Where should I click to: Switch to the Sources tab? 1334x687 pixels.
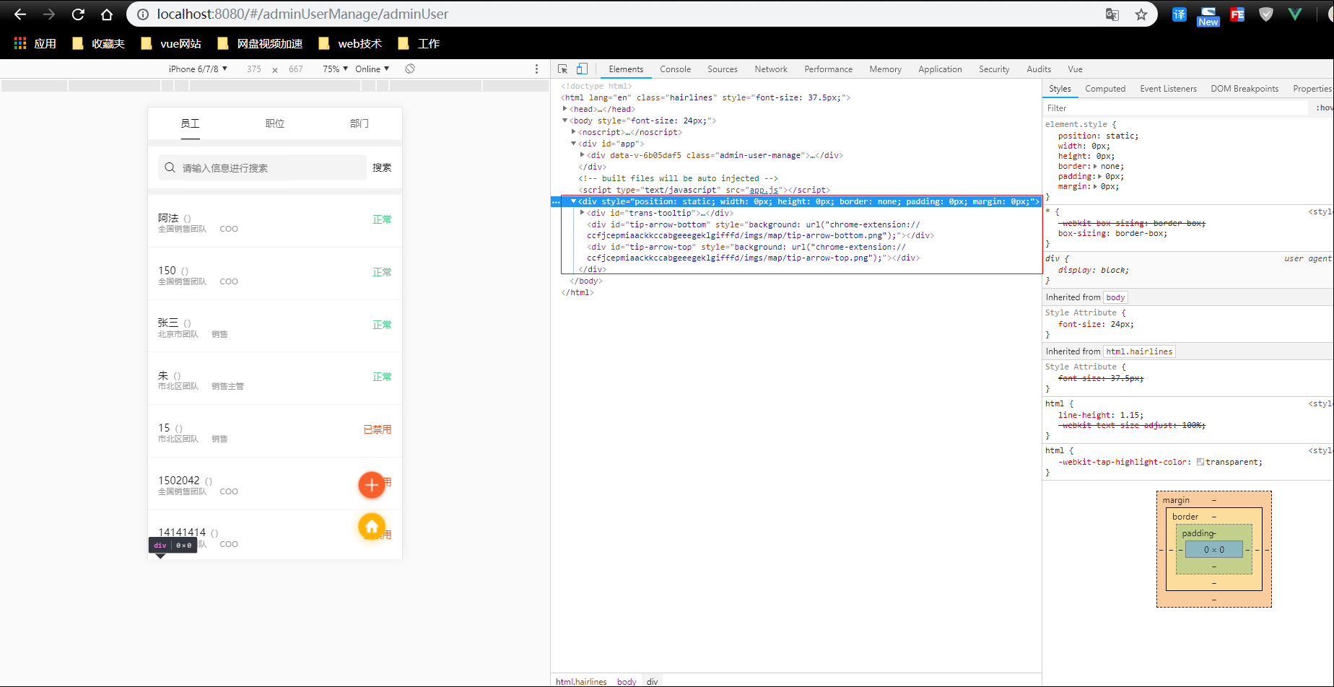coord(723,69)
